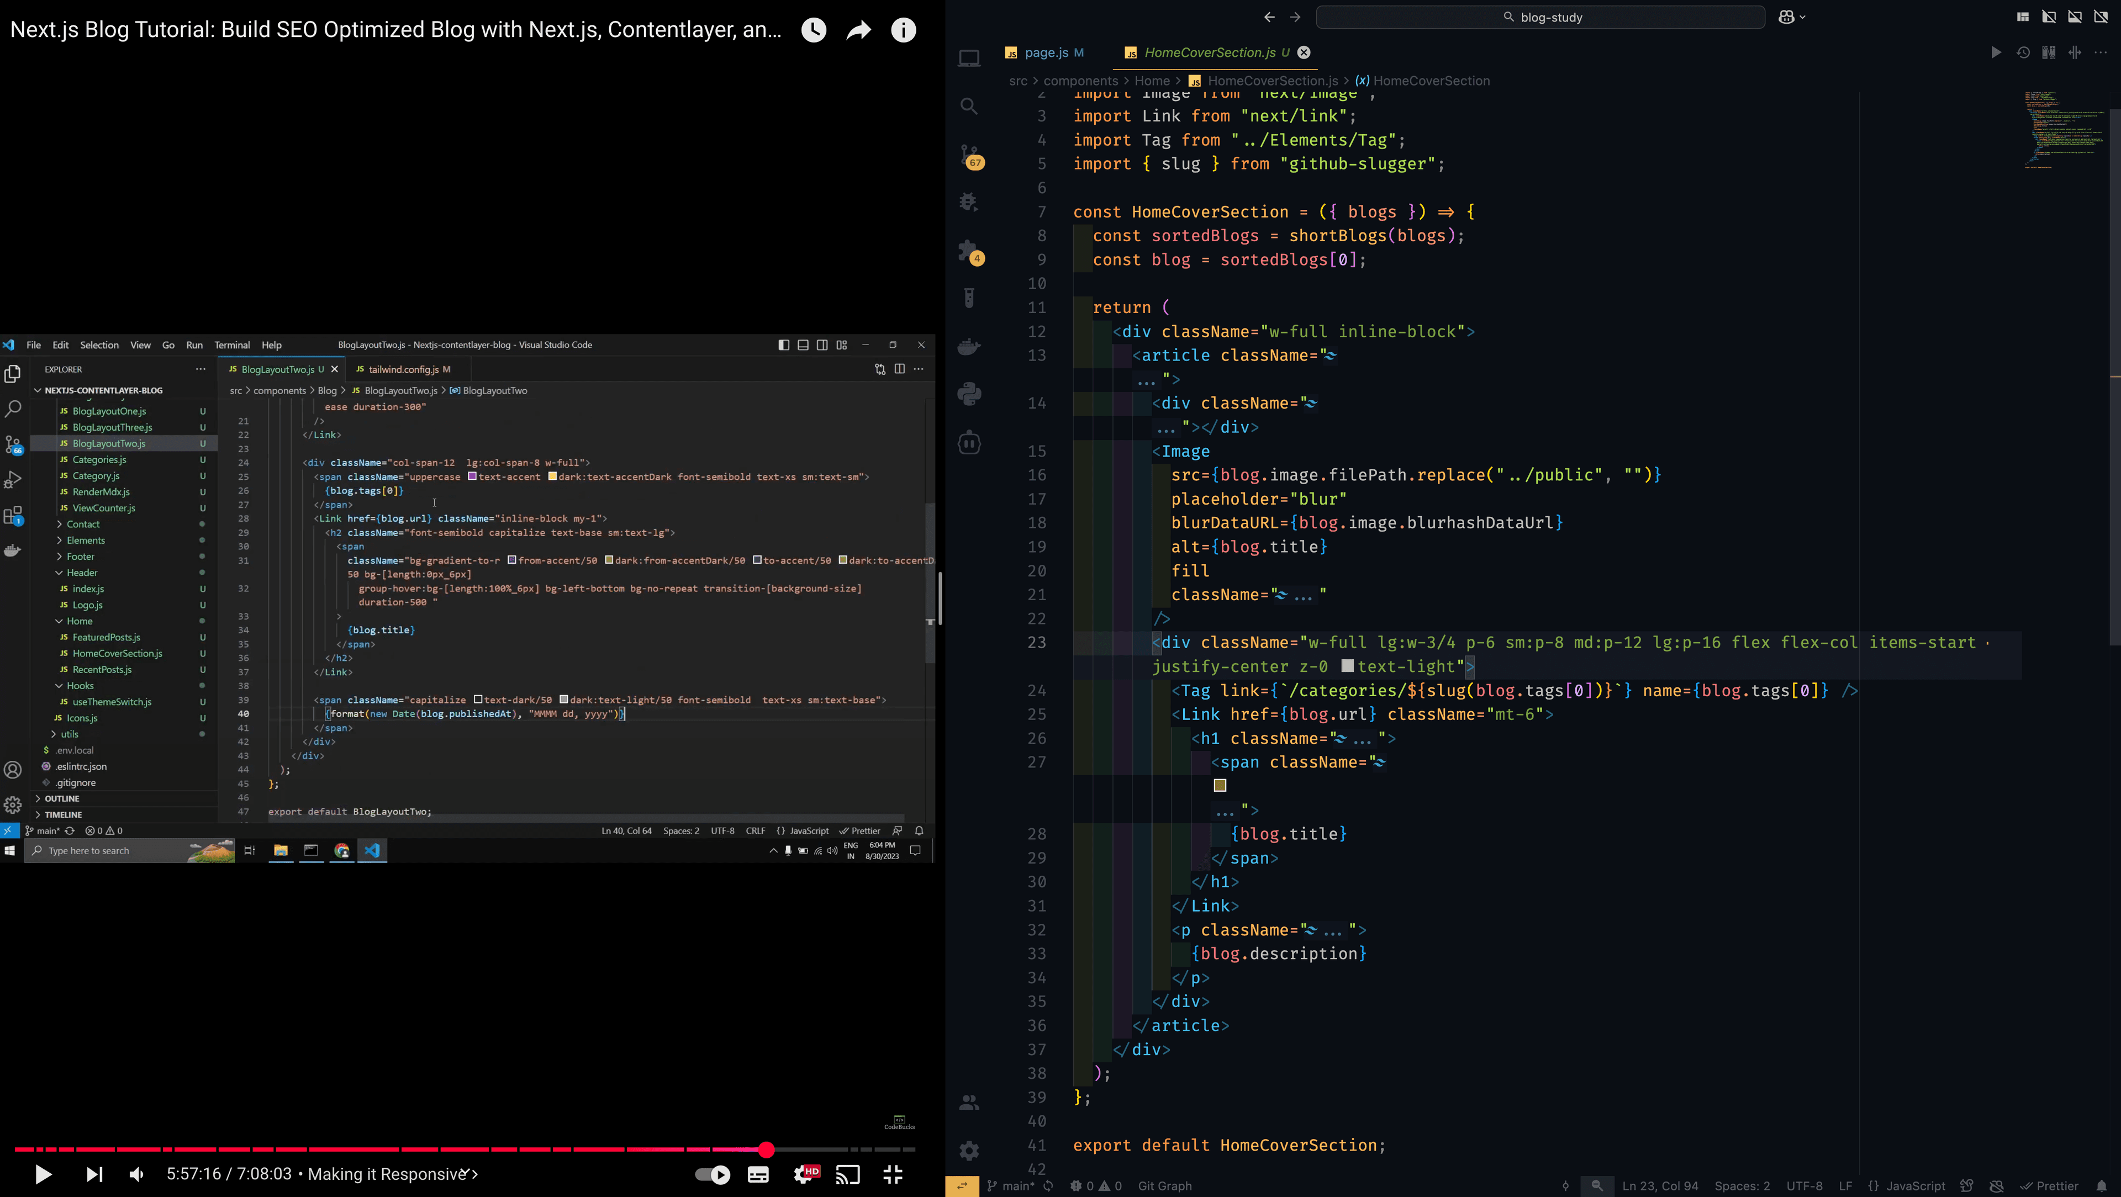
Task: Click the split editor icon in toolbar
Action: pyautogui.click(x=2075, y=52)
